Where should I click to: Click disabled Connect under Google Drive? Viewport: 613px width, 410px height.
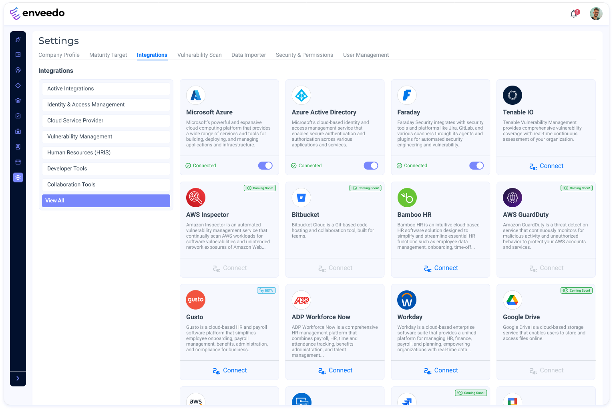(546, 370)
